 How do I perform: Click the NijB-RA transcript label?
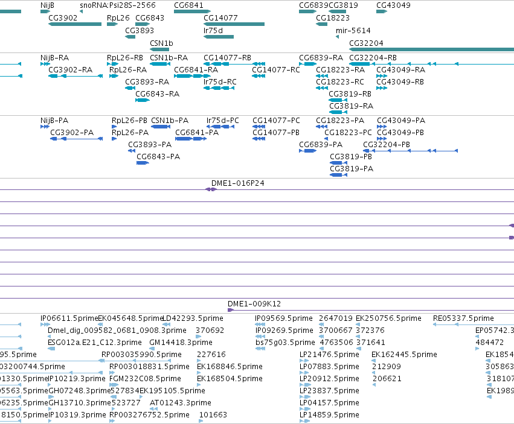coord(54,58)
